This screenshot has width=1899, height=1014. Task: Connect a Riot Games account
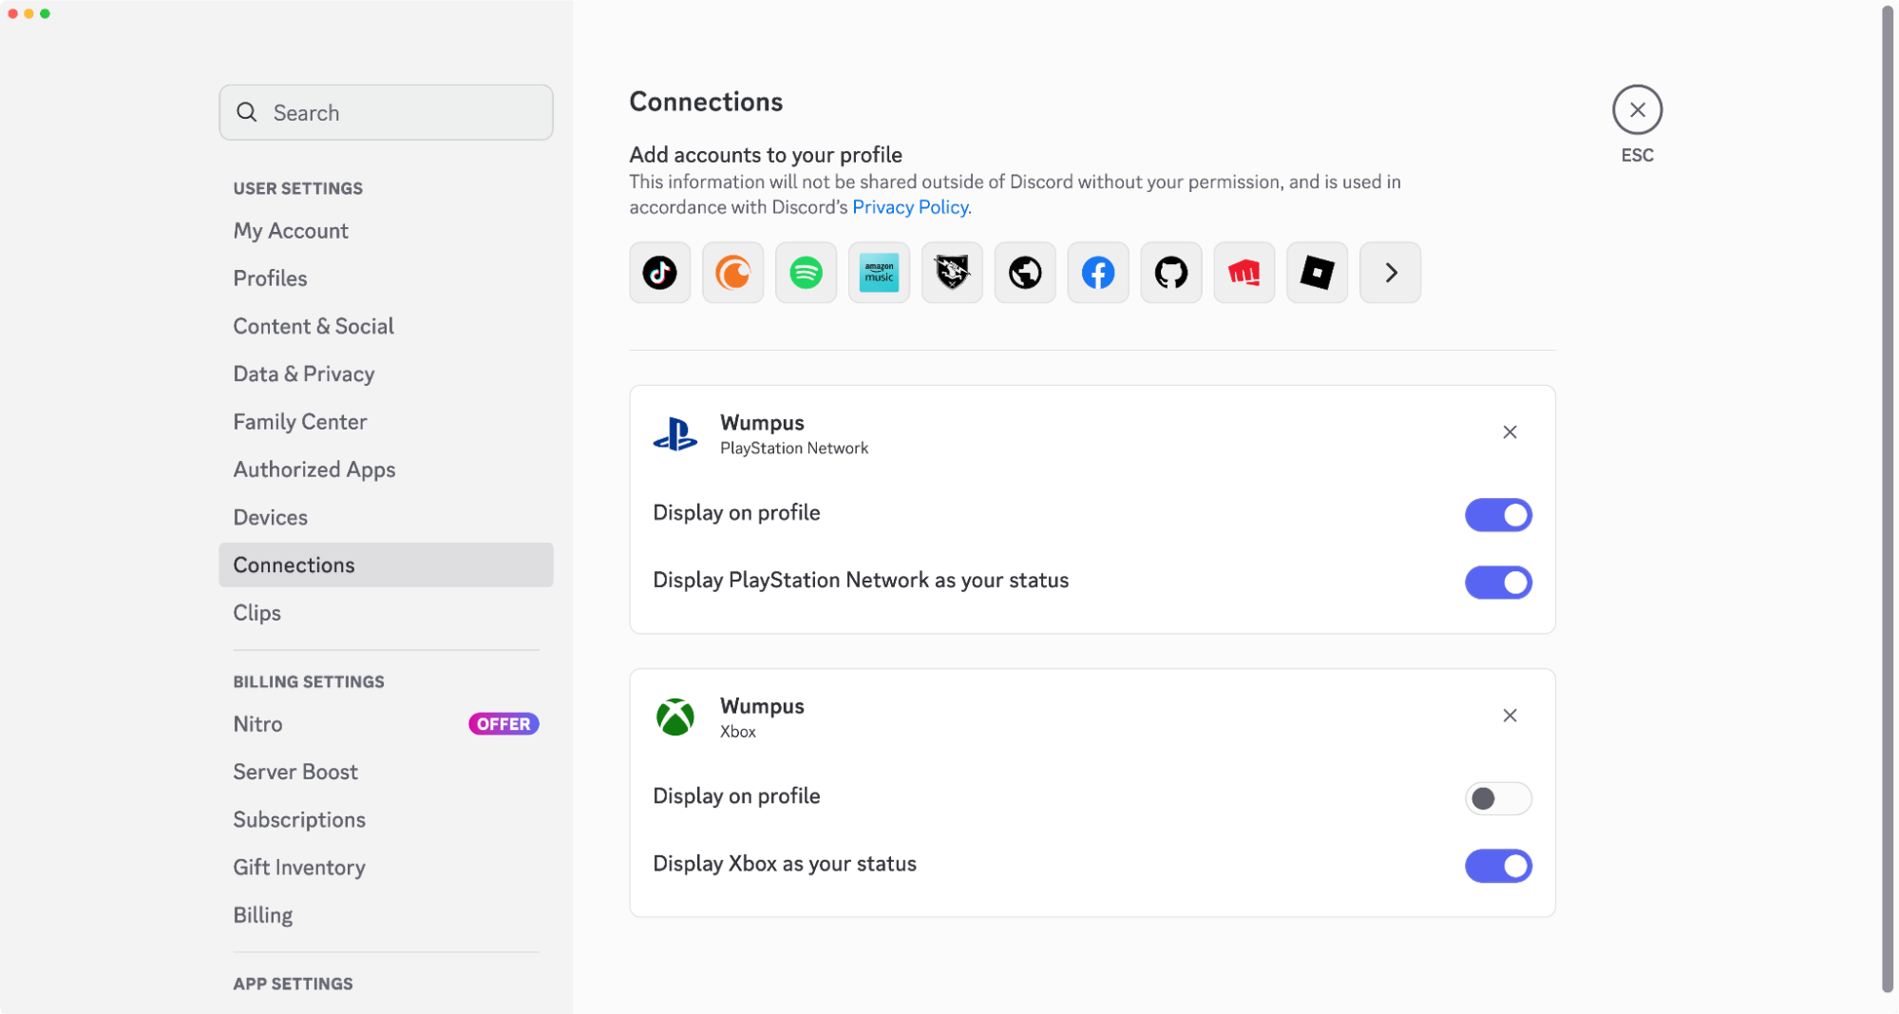click(x=1244, y=273)
